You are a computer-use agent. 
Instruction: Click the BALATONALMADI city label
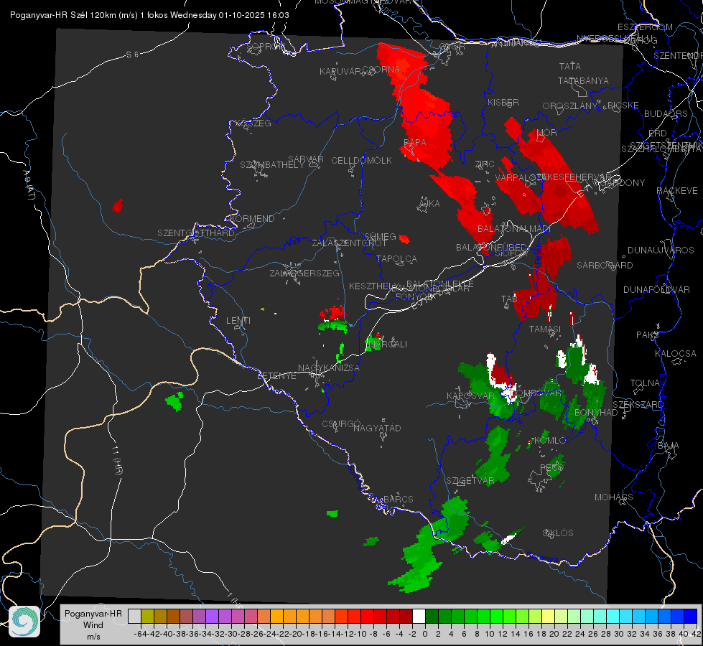point(514,229)
